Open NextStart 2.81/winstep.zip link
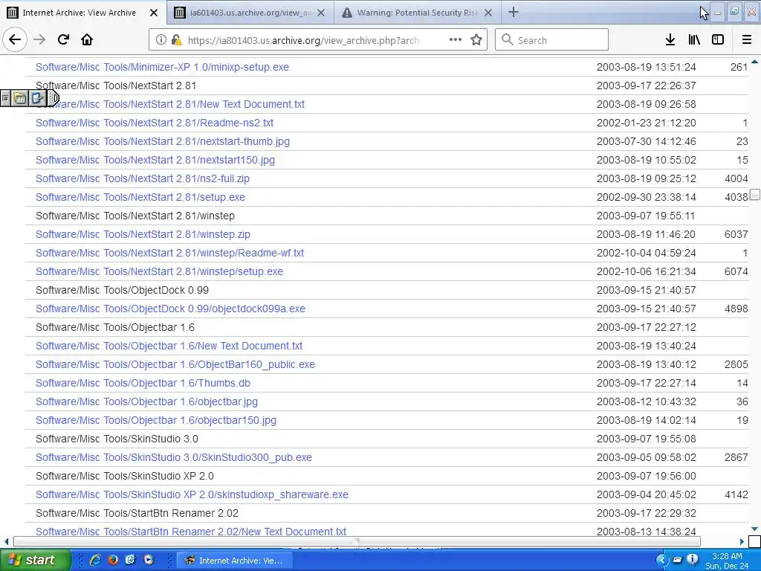Viewport: 761px width, 571px height. pyautogui.click(x=143, y=234)
